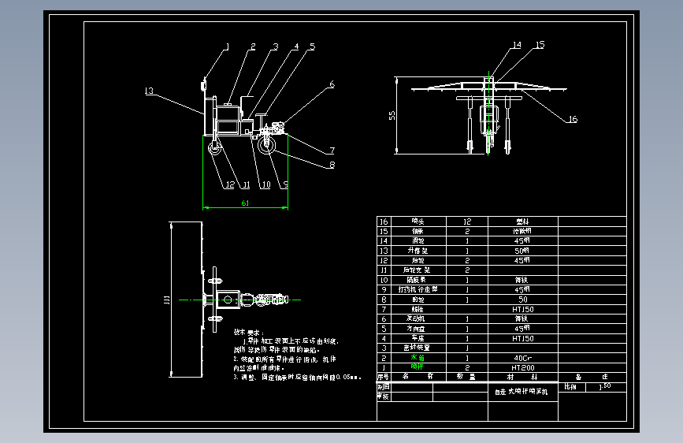This screenshot has height=443, width=683.
Task: Click callout number 14 on the front view
Action: point(517,45)
